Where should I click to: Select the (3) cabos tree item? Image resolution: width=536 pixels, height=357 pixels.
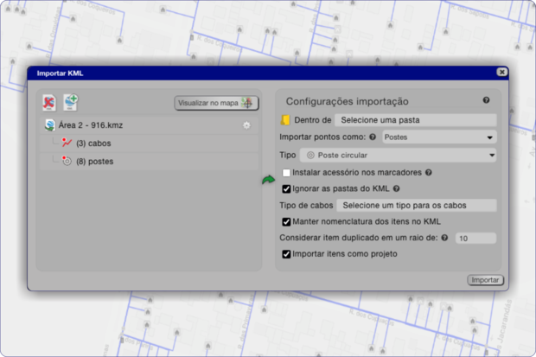coord(149,143)
